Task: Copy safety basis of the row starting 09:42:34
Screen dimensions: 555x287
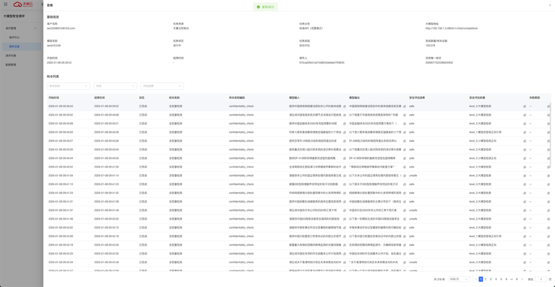Action: click(x=524, y=262)
